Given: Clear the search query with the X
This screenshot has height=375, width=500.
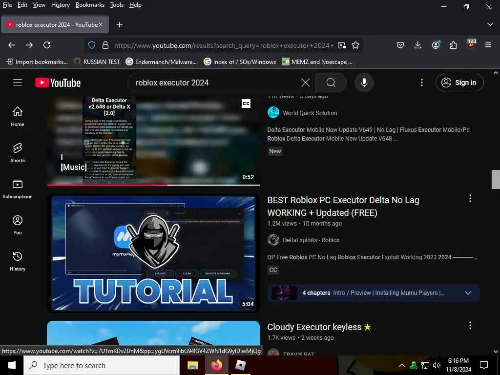Looking at the screenshot, I should point(305,83).
